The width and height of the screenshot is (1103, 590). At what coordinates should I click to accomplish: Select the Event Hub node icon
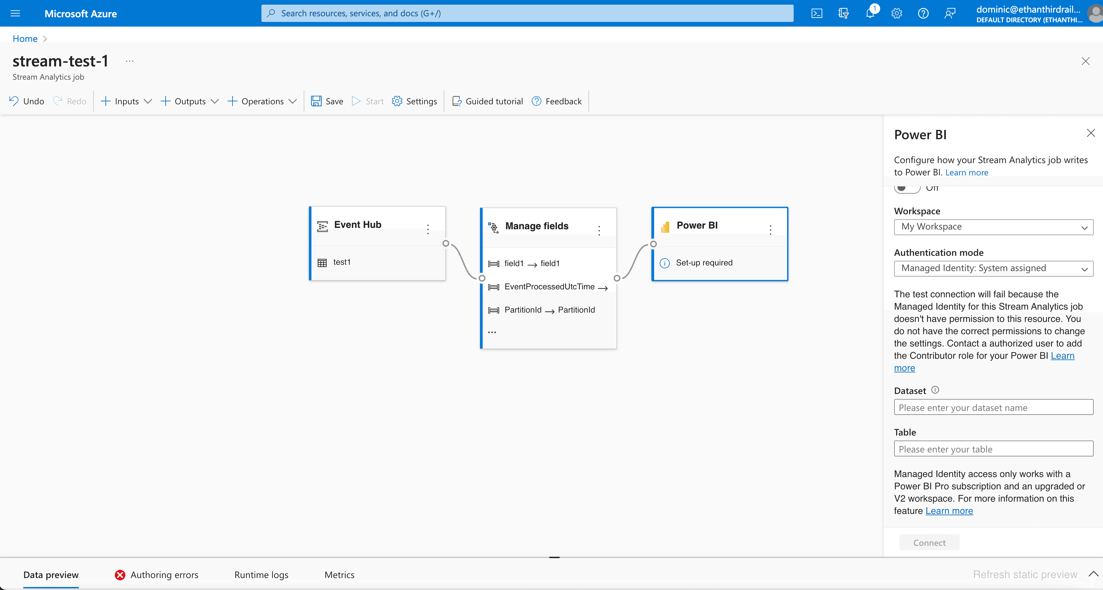point(322,226)
